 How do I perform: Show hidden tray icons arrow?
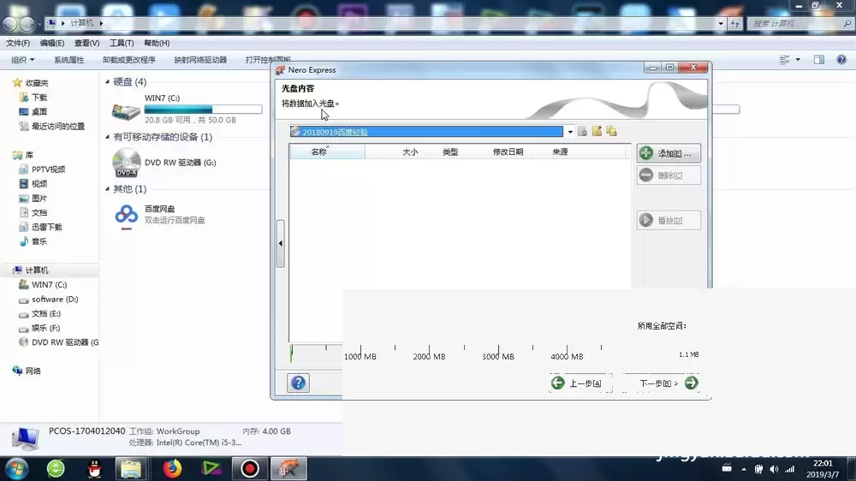click(744, 469)
